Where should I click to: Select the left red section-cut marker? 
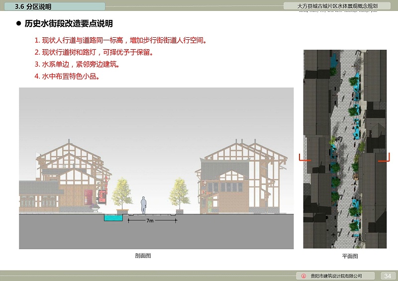click(303, 158)
